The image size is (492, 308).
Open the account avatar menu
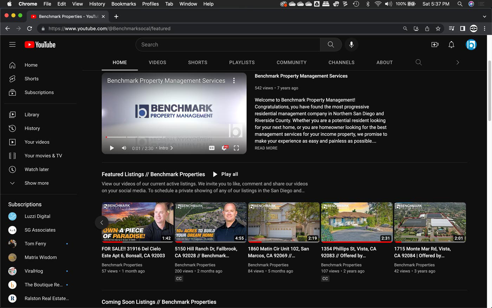471,45
